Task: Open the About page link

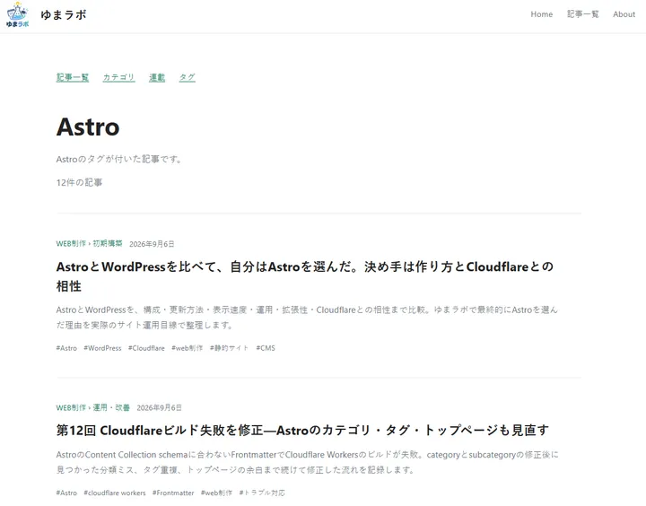Action: pyautogui.click(x=624, y=14)
